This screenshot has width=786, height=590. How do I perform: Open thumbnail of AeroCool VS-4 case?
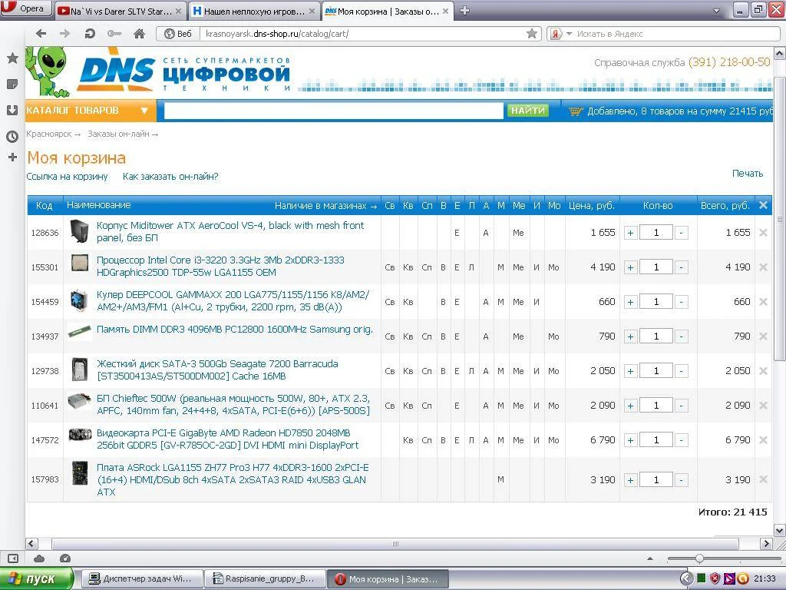[x=79, y=231]
